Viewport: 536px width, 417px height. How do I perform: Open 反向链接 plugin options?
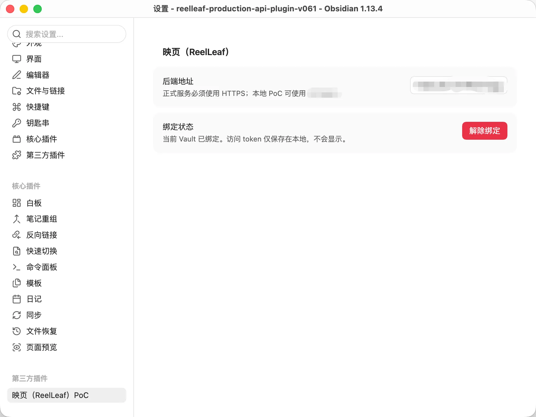tap(67, 235)
